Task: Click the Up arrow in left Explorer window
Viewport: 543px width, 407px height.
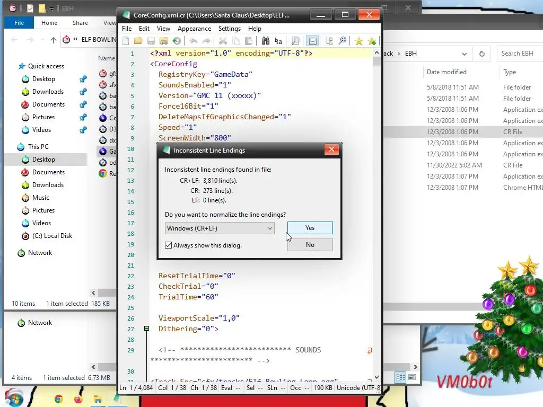Action: (x=54, y=40)
